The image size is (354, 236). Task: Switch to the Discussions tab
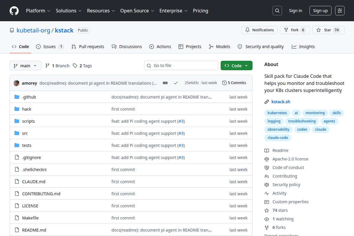127,47
